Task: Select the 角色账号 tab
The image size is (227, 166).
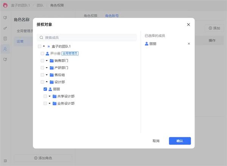Action: click(x=112, y=16)
